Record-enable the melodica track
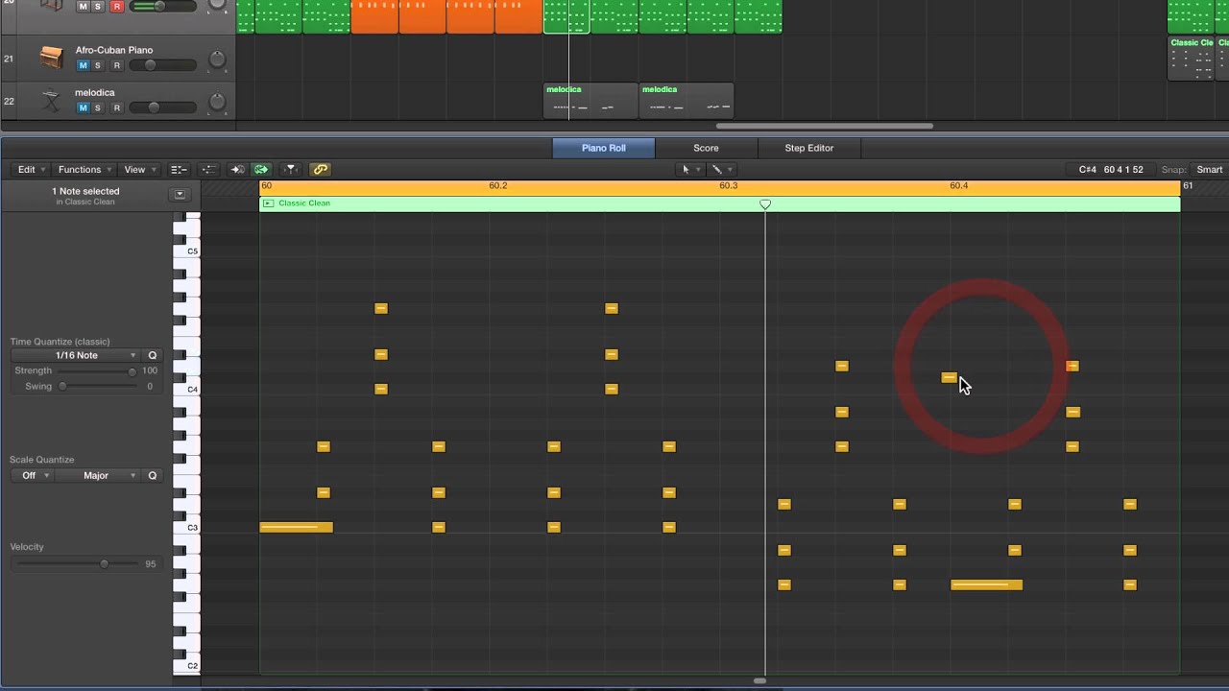The width and height of the screenshot is (1229, 691). coord(116,107)
